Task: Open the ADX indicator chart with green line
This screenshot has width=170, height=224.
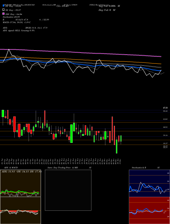Action: pos(20,183)
